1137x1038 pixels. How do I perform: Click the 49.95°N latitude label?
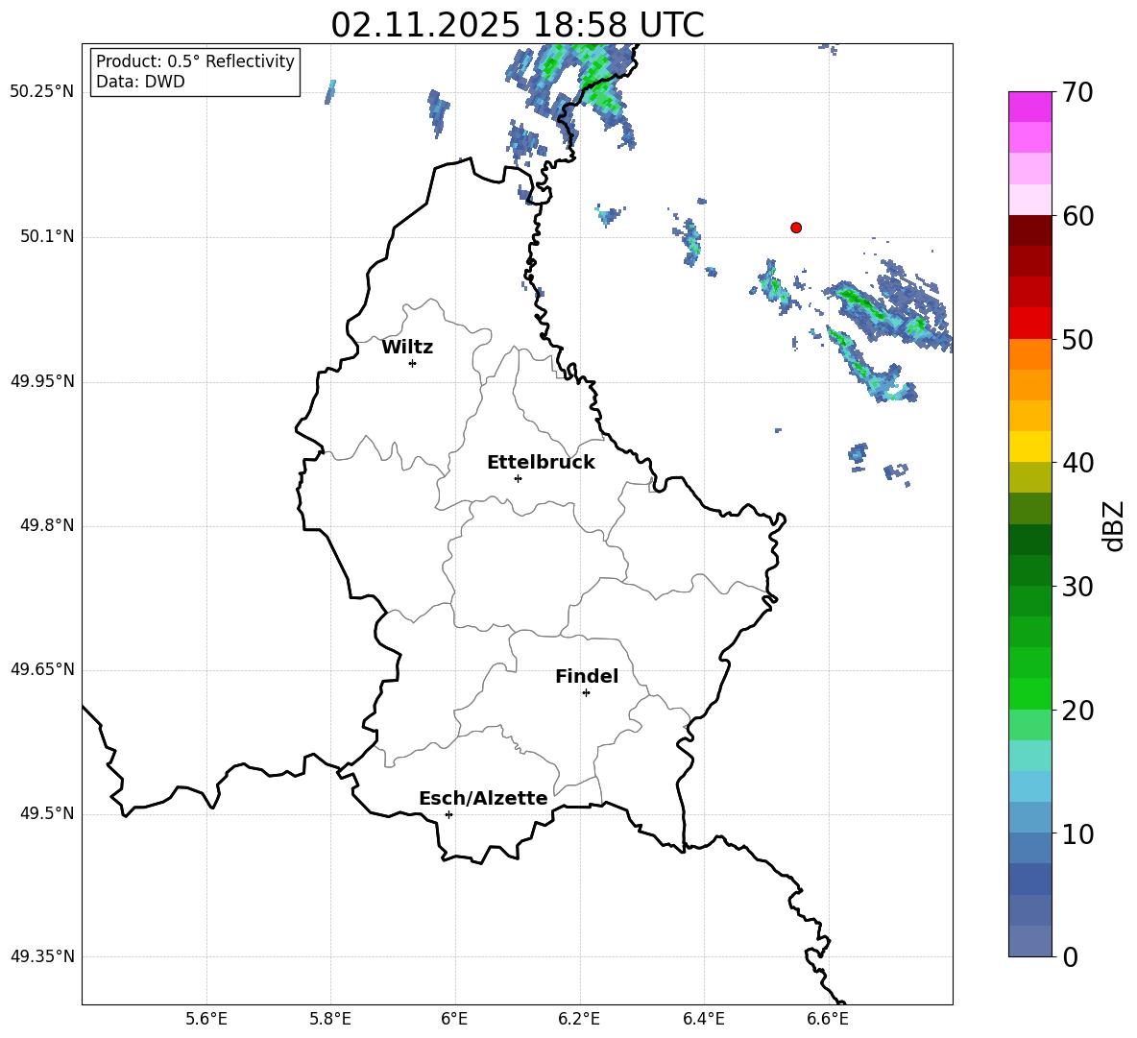tap(42, 381)
